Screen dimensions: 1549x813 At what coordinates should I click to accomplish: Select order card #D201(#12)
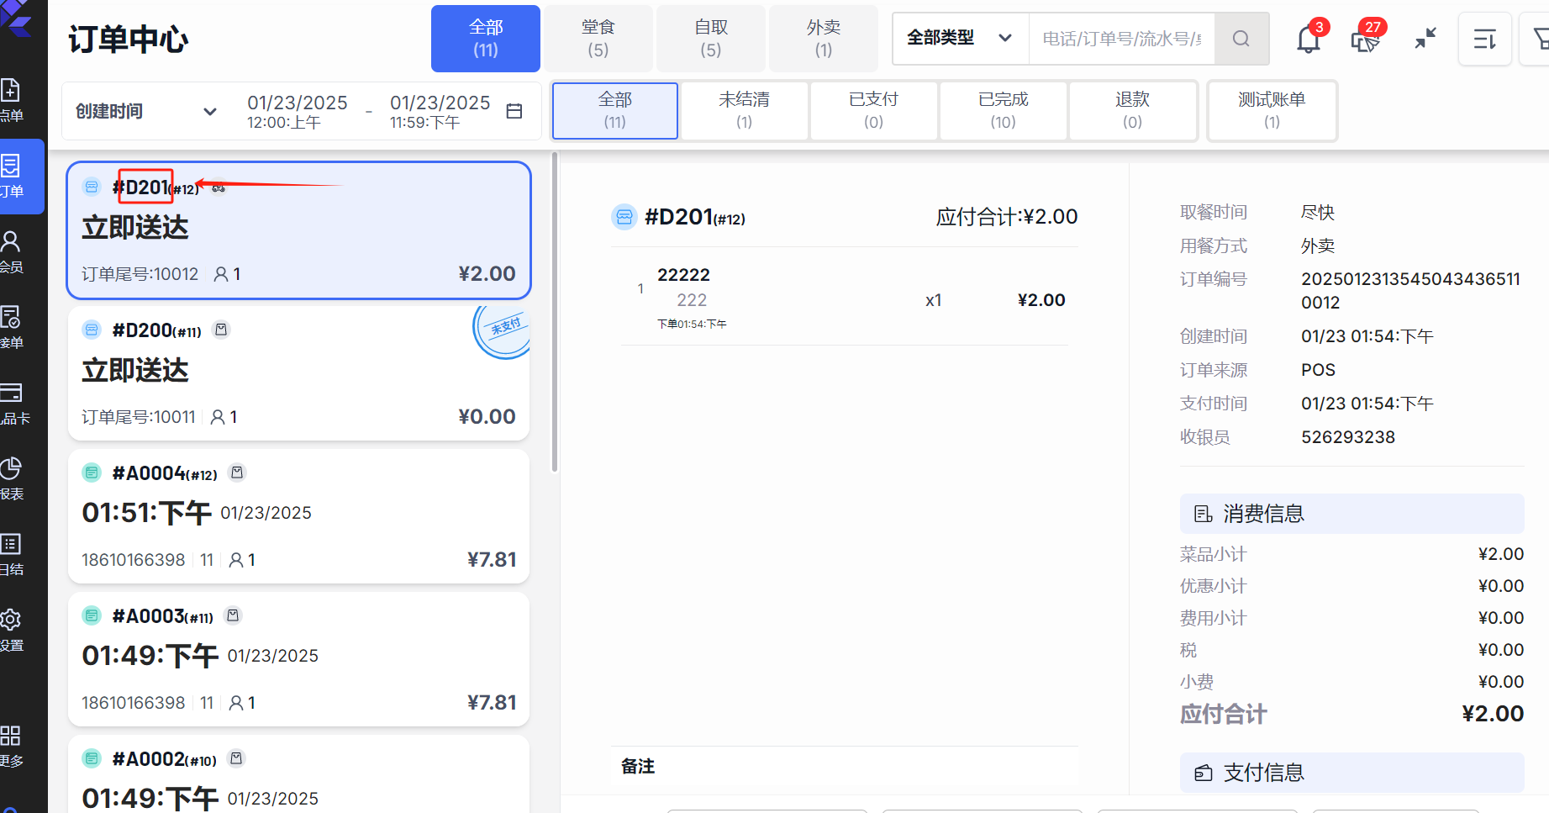point(299,230)
